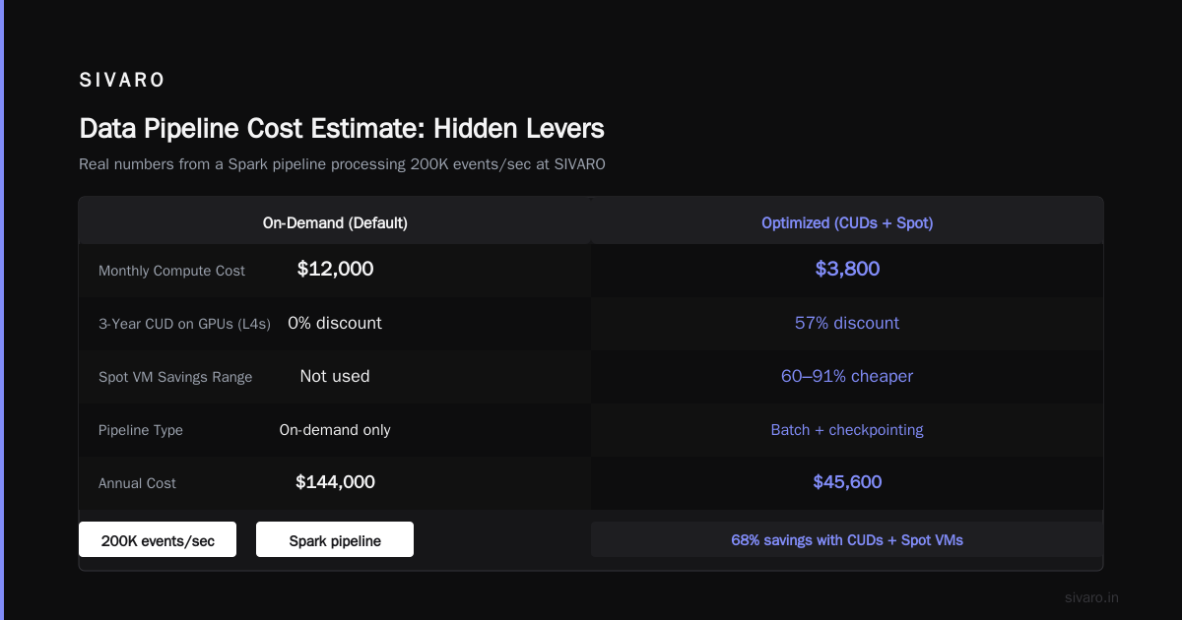Select the '57% discount' value

(847, 323)
